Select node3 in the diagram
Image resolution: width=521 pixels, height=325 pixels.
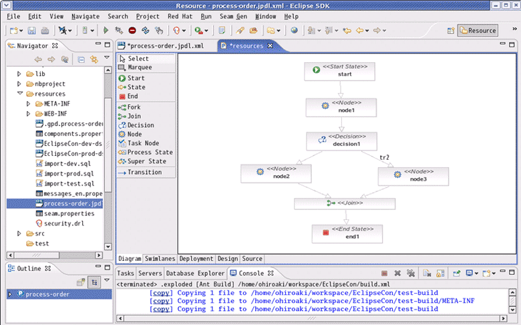(x=413, y=177)
